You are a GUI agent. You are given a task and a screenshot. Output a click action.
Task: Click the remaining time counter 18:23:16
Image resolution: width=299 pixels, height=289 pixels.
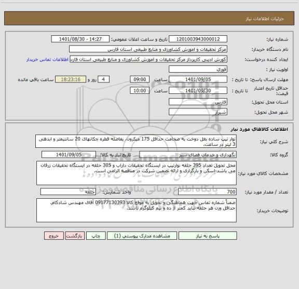tap(71, 79)
